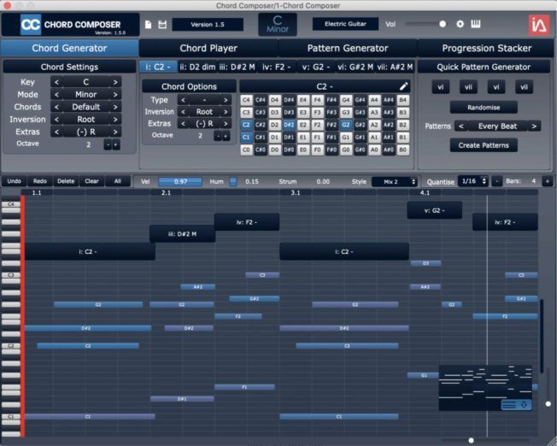The image size is (557, 446).
Task: Click the Redo button
Action: coord(40,181)
